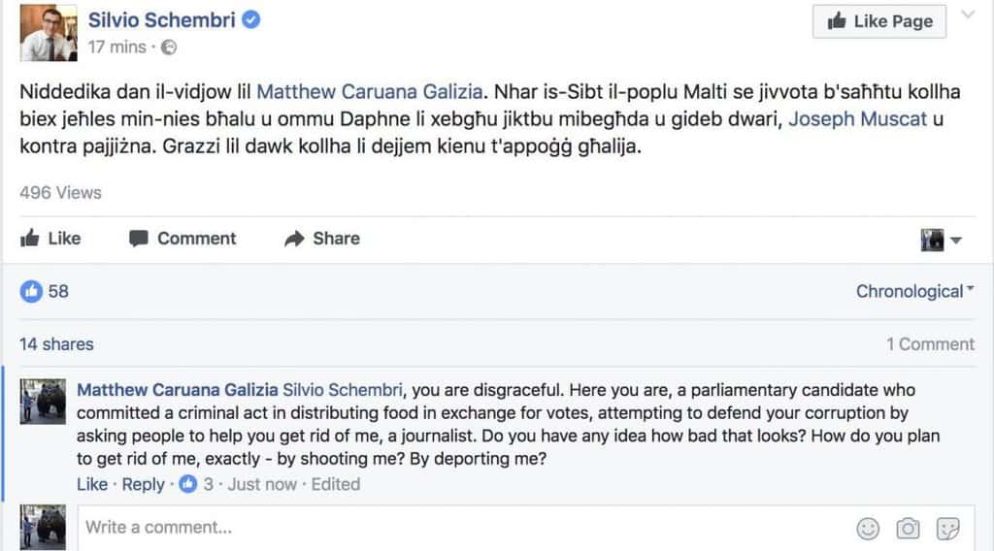Open Silvio Schembri's profile picture thumbnail
Screen dimensions: 994x551
tap(48, 32)
